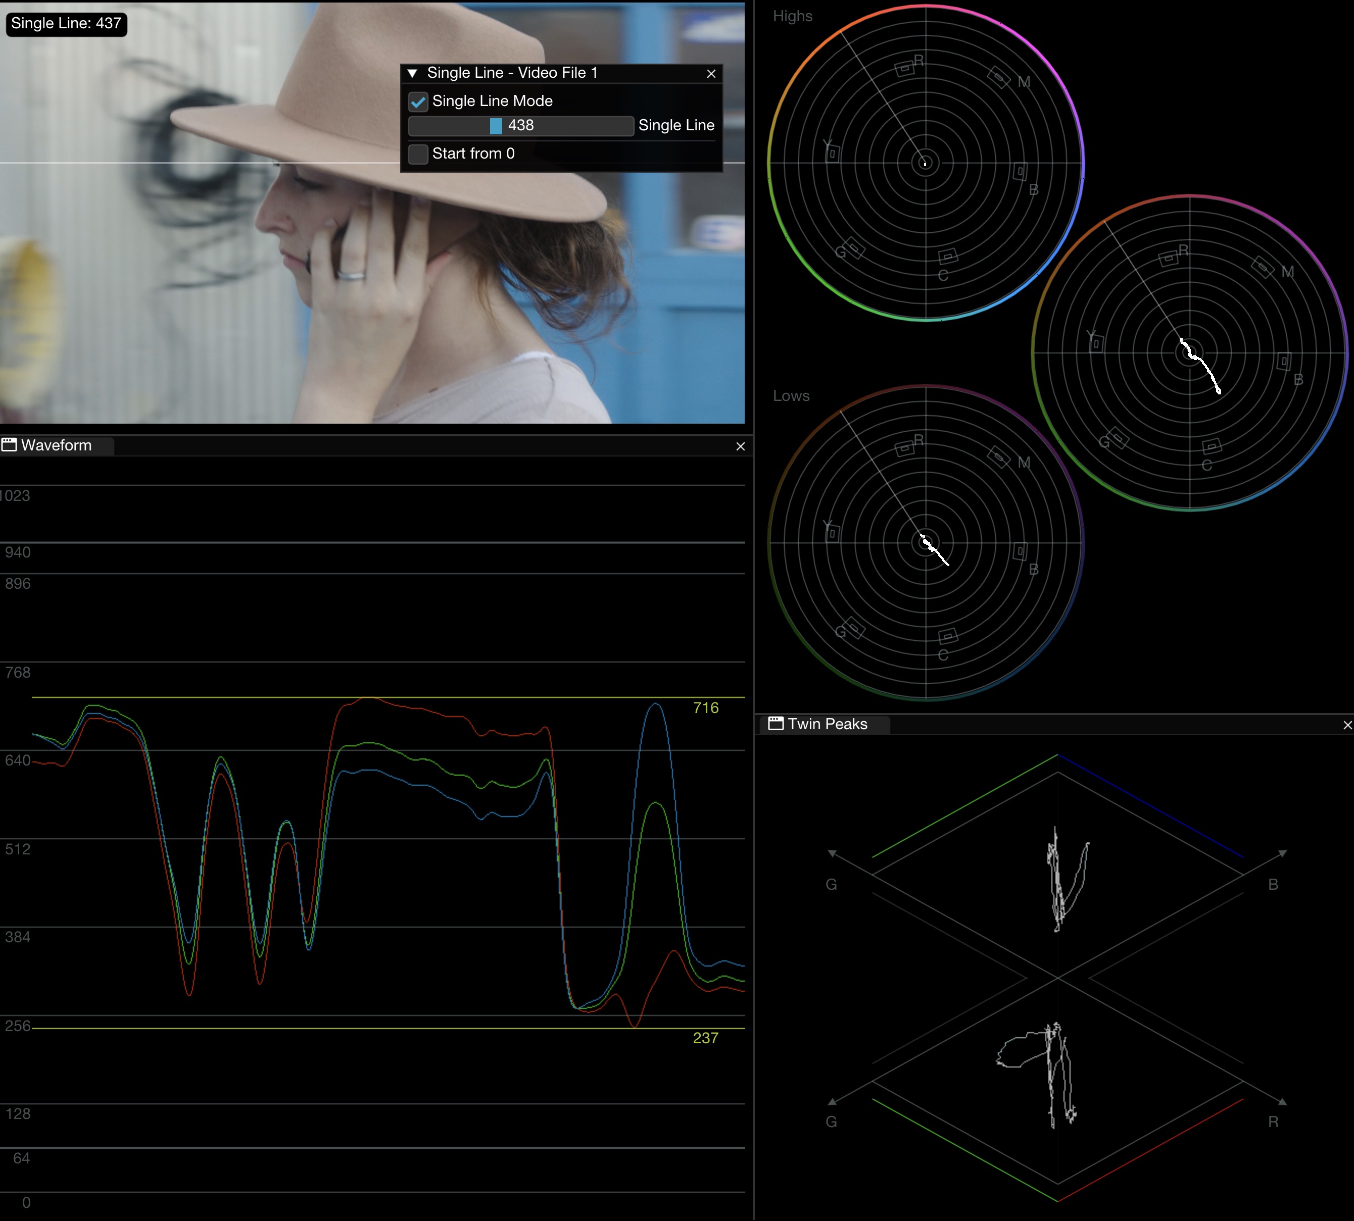1354x1221 pixels.
Task: Click the M target box in Lows vectorscope
Action: (999, 457)
